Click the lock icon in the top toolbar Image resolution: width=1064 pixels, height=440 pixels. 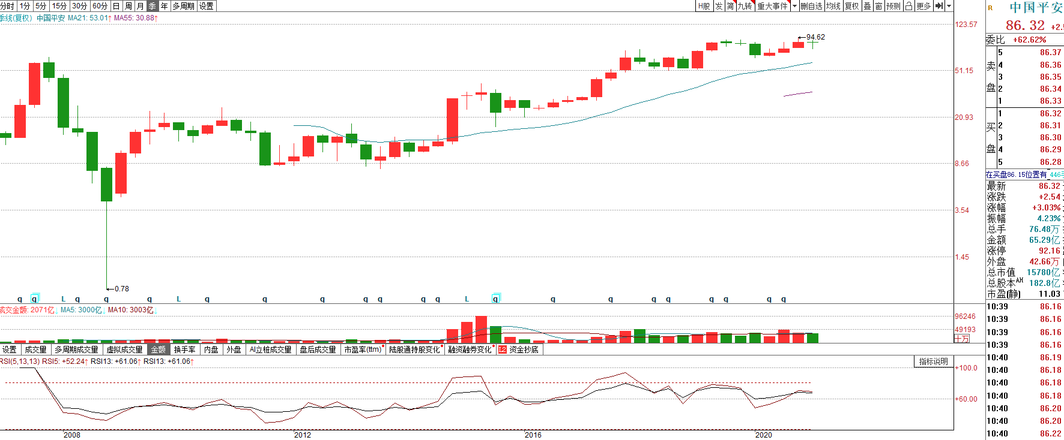pos(908,6)
